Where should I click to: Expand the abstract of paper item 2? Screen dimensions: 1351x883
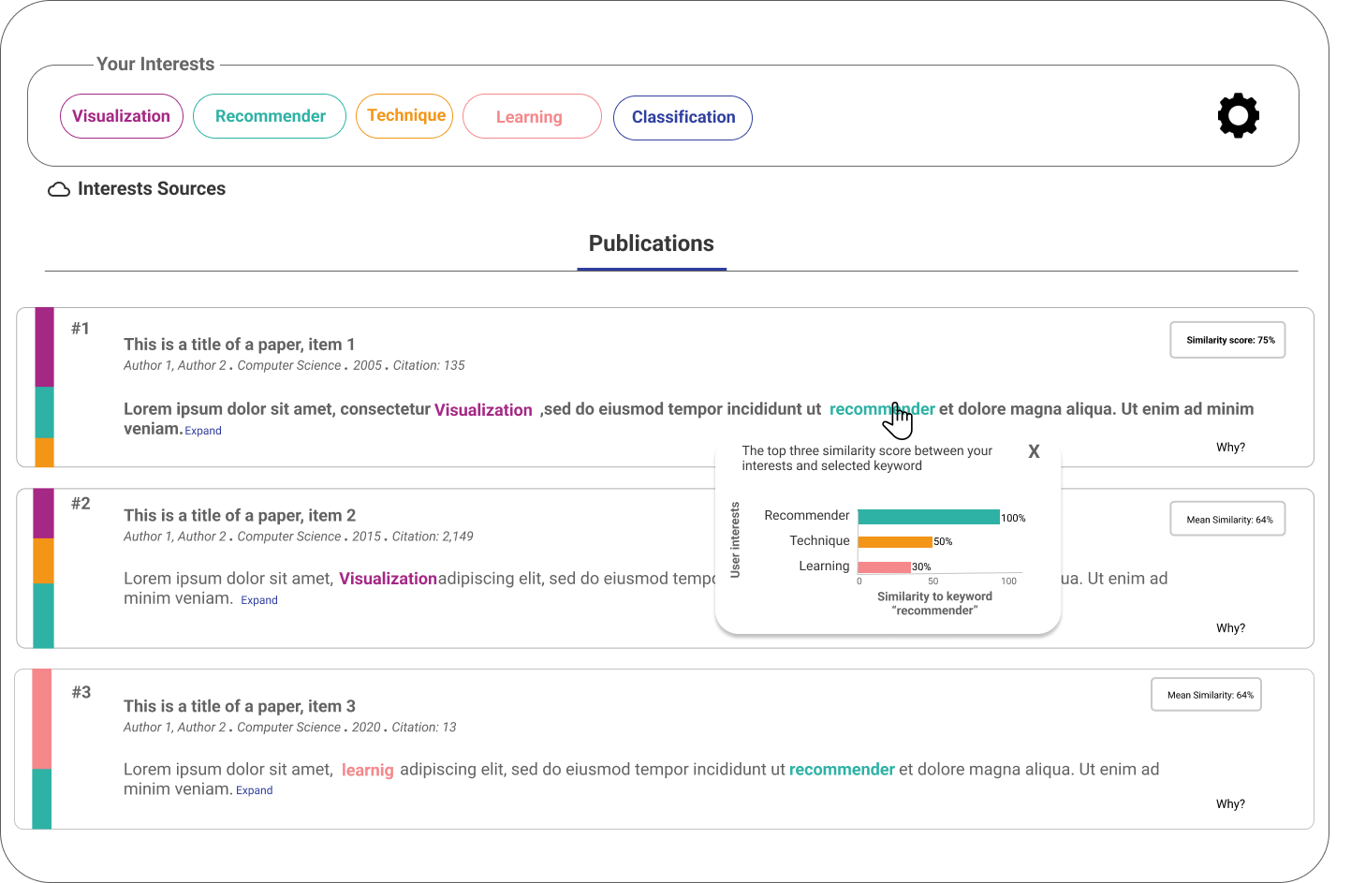coord(259,600)
